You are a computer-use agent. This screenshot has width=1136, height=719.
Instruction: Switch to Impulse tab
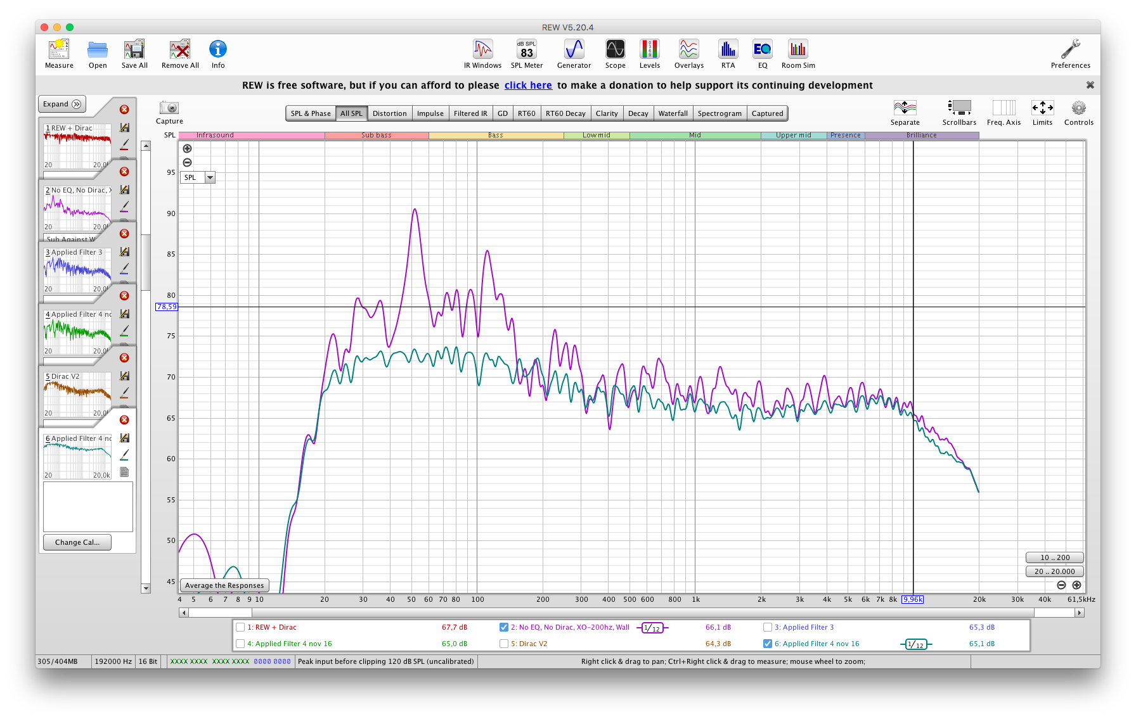pyautogui.click(x=430, y=113)
